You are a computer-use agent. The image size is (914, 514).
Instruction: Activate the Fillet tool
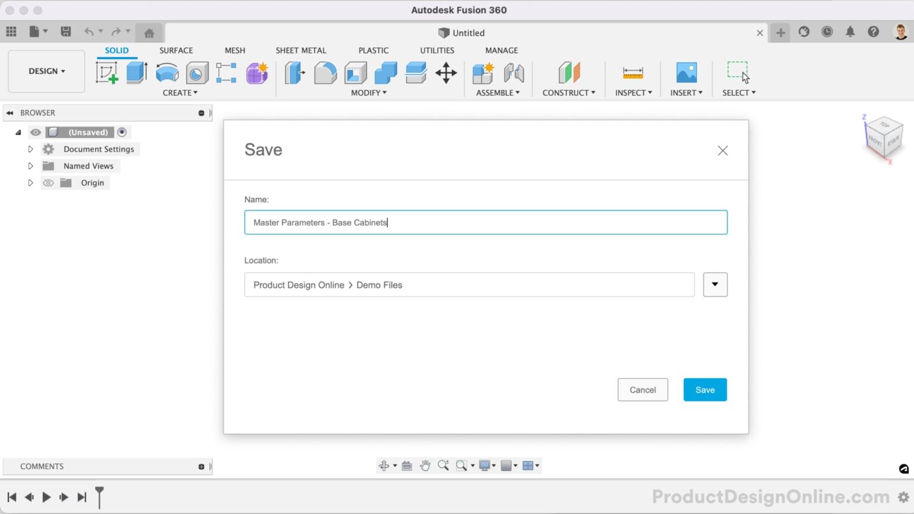pyautogui.click(x=325, y=72)
